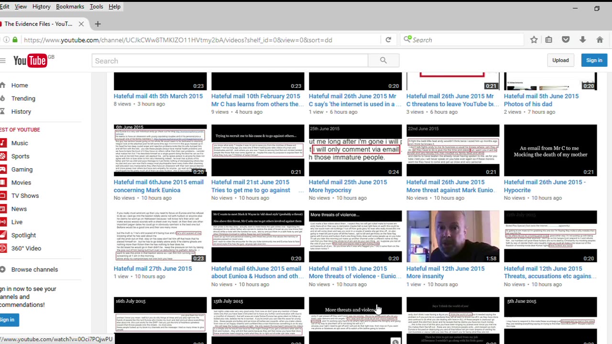Viewport: 612px width, 344px height.
Task: Close the Evidence Files tab
Action: [x=81, y=24]
